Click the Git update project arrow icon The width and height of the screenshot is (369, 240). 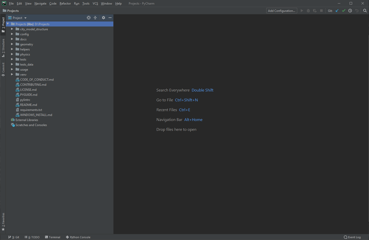click(x=337, y=11)
